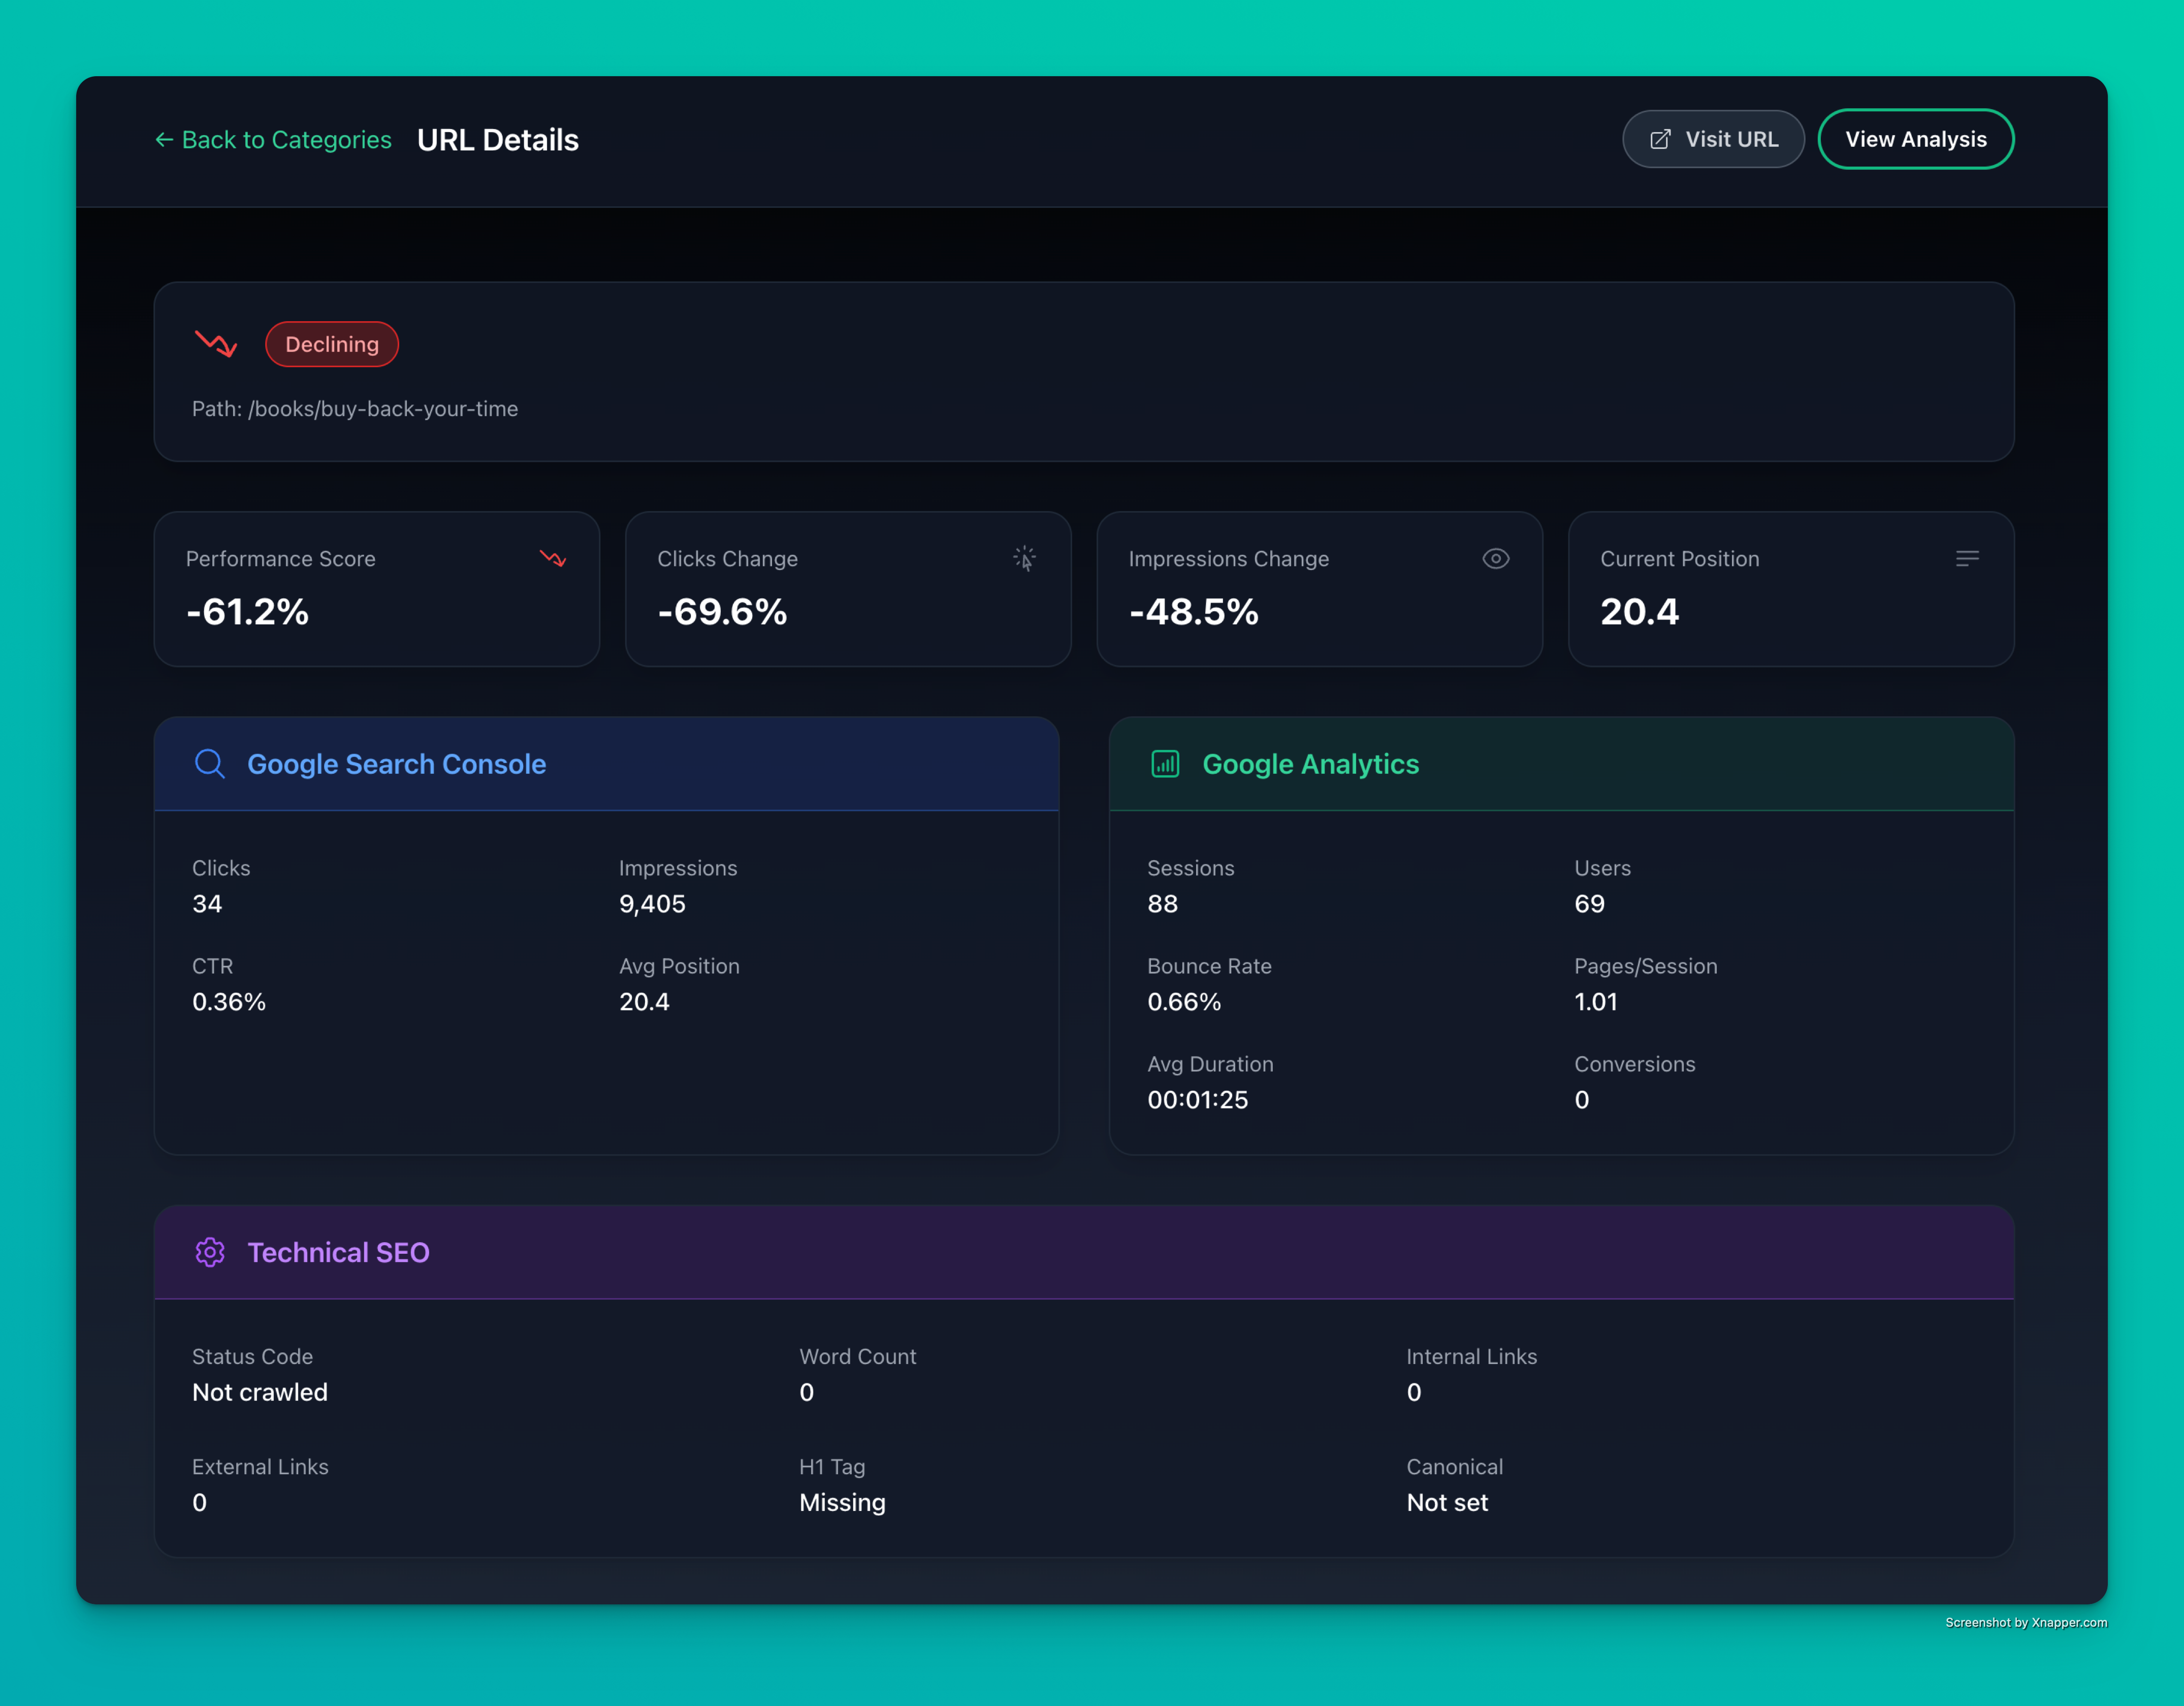
Task: Click the Impressions Change eye icon
Action: [1495, 558]
